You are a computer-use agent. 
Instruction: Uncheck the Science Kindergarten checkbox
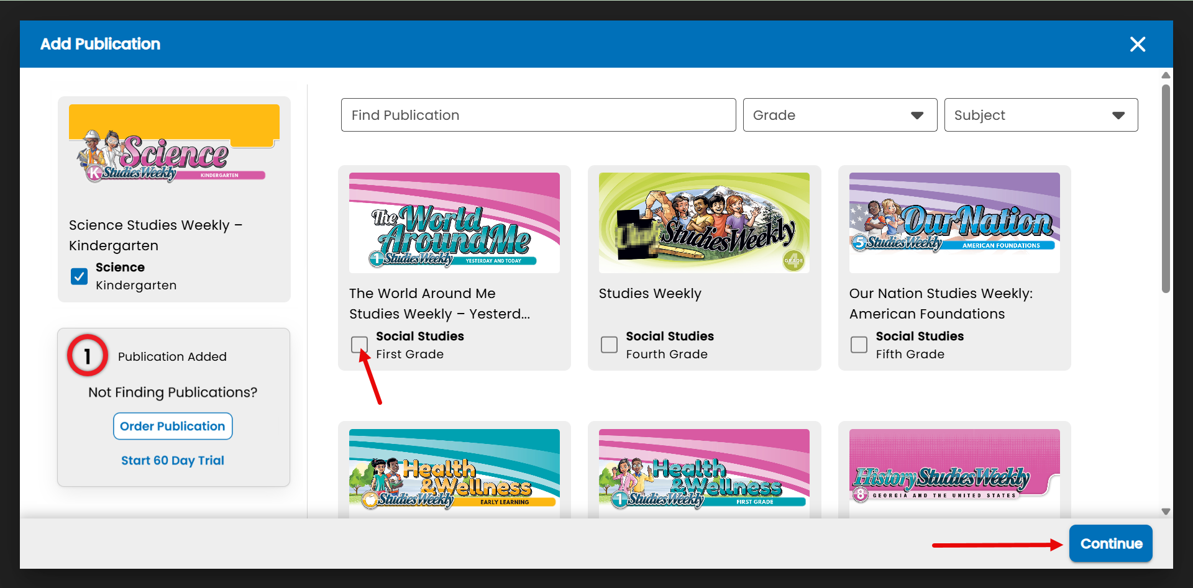[x=80, y=276]
